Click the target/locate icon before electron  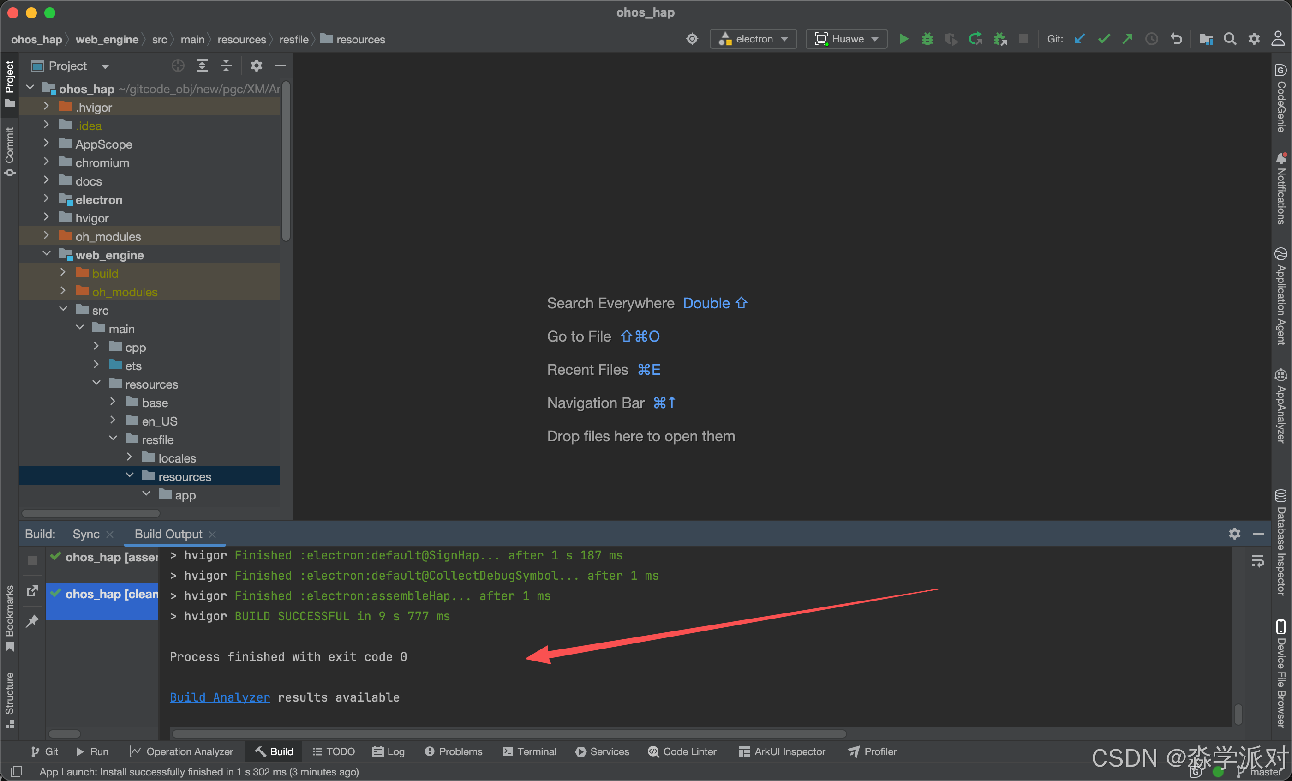[692, 39]
